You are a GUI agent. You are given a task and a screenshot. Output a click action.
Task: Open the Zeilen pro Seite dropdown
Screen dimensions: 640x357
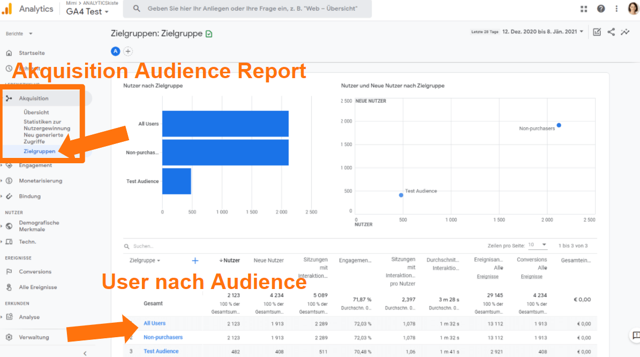tap(538, 245)
